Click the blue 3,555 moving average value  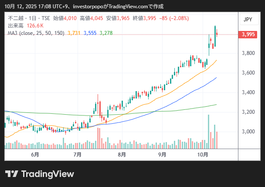(90, 33)
